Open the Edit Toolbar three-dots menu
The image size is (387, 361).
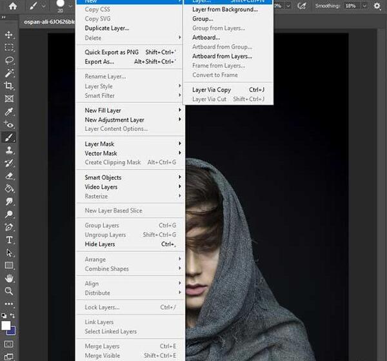[x=9, y=304]
